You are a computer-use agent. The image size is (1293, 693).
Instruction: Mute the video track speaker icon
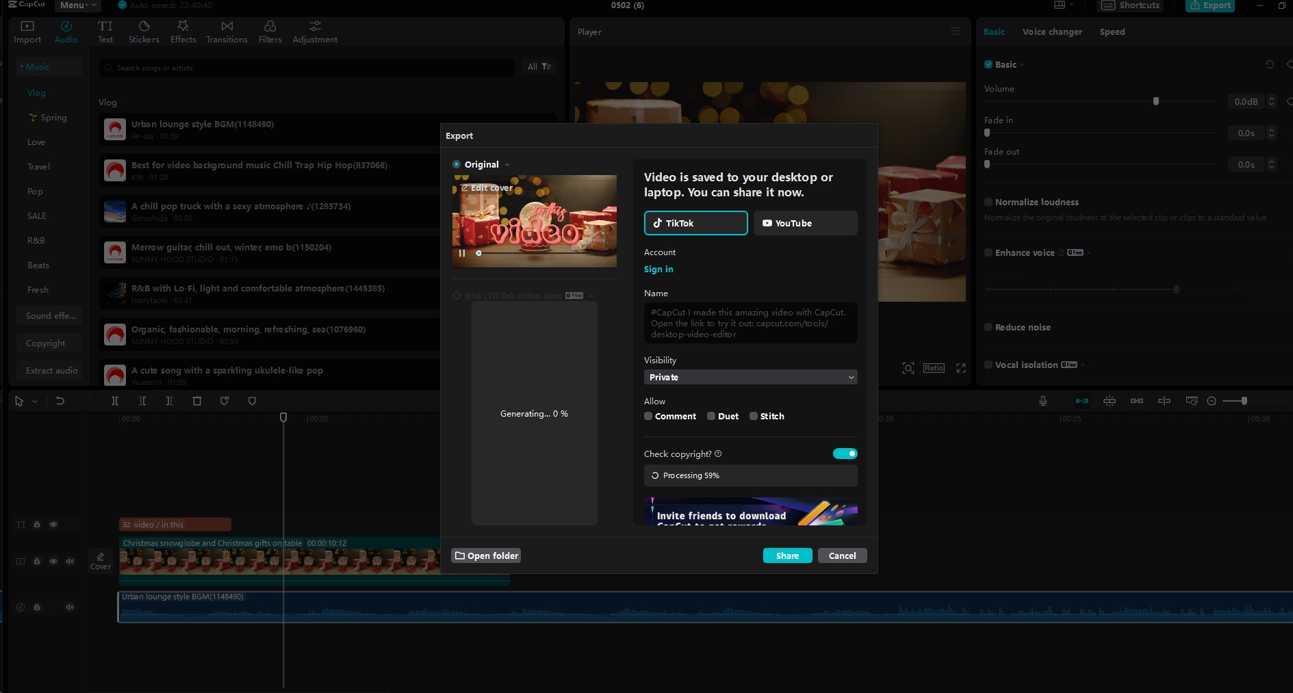70,561
